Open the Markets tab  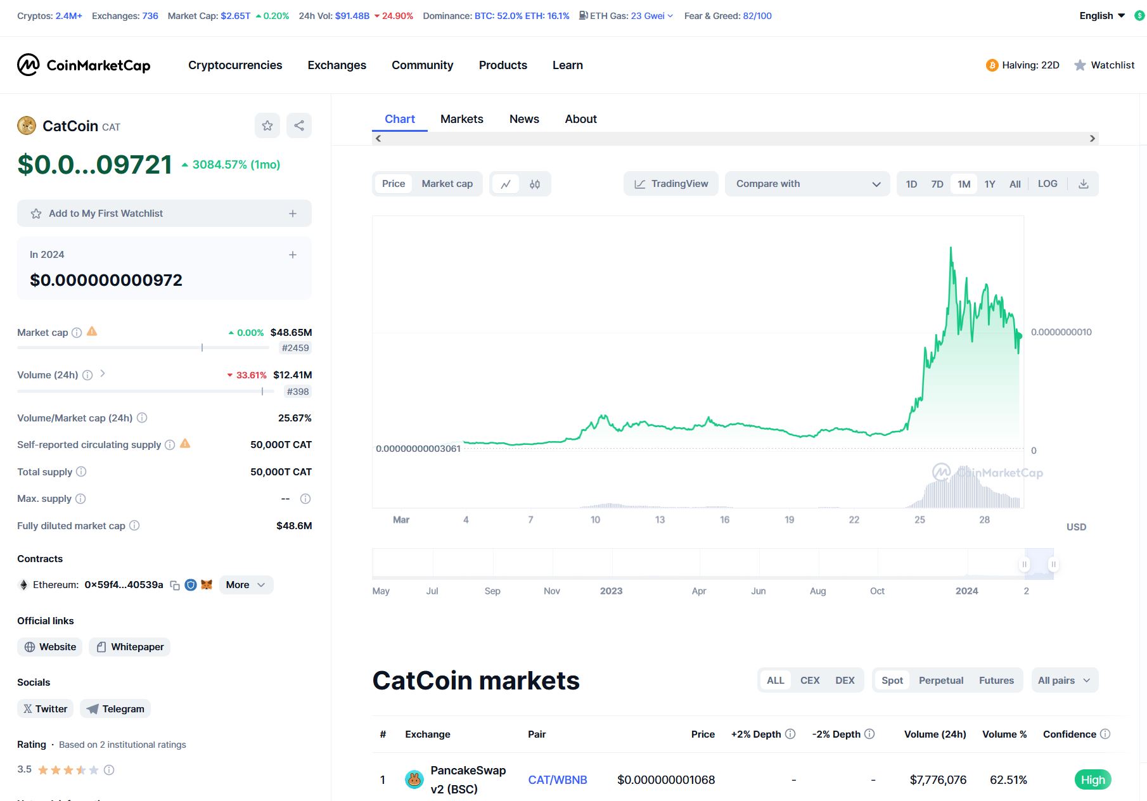tap(462, 119)
